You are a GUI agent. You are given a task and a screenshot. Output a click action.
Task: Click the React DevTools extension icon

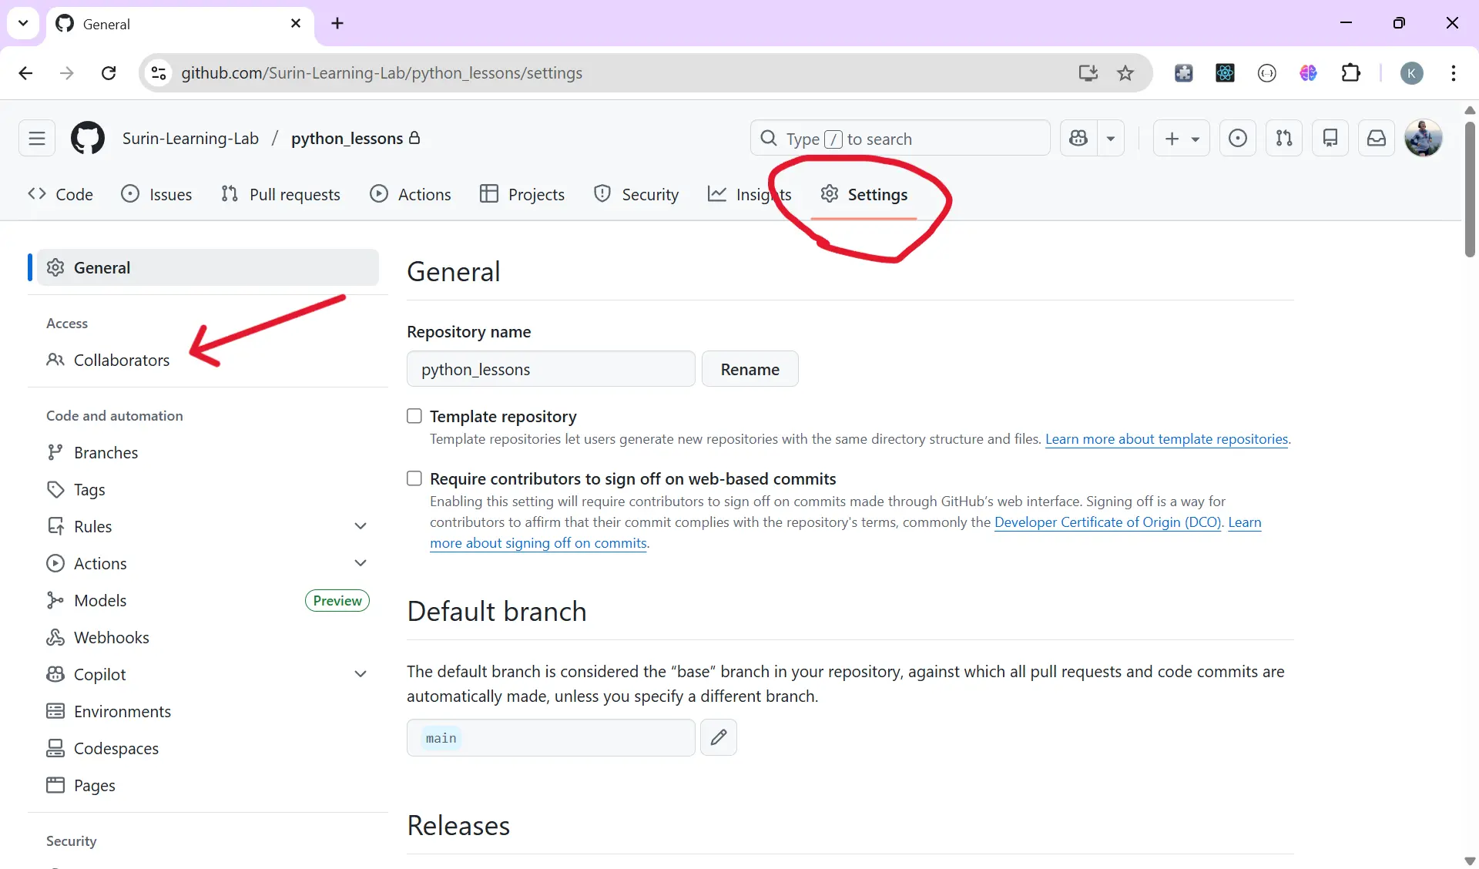tap(1225, 72)
